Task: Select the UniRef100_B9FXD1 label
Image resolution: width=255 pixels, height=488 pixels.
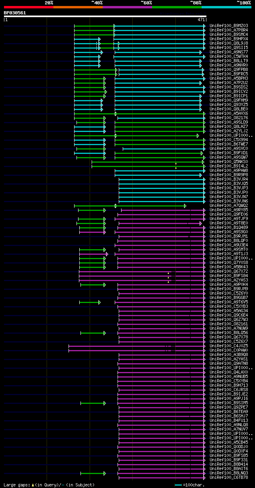Action: click(x=229, y=153)
